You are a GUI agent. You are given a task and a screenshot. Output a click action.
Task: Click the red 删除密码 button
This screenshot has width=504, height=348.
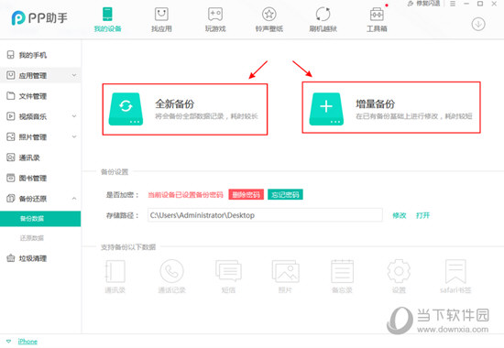(x=247, y=194)
